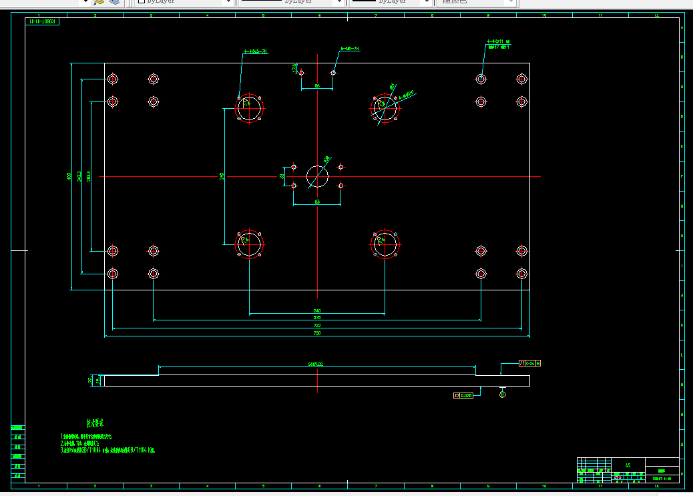
Task: Select the 343.3 vertical dimension text
Action: click(x=79, y=176)
